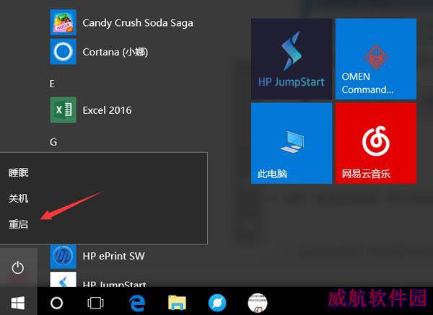Launch Cortana (小娜) circle icon
The height and width of the screenshot is (315, 433).
(x=64, y=52)
